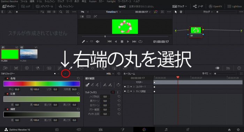Open the Fairlight menu
Image resolution: width=244 pixels, height=132 pixels.
click(111, 1)
